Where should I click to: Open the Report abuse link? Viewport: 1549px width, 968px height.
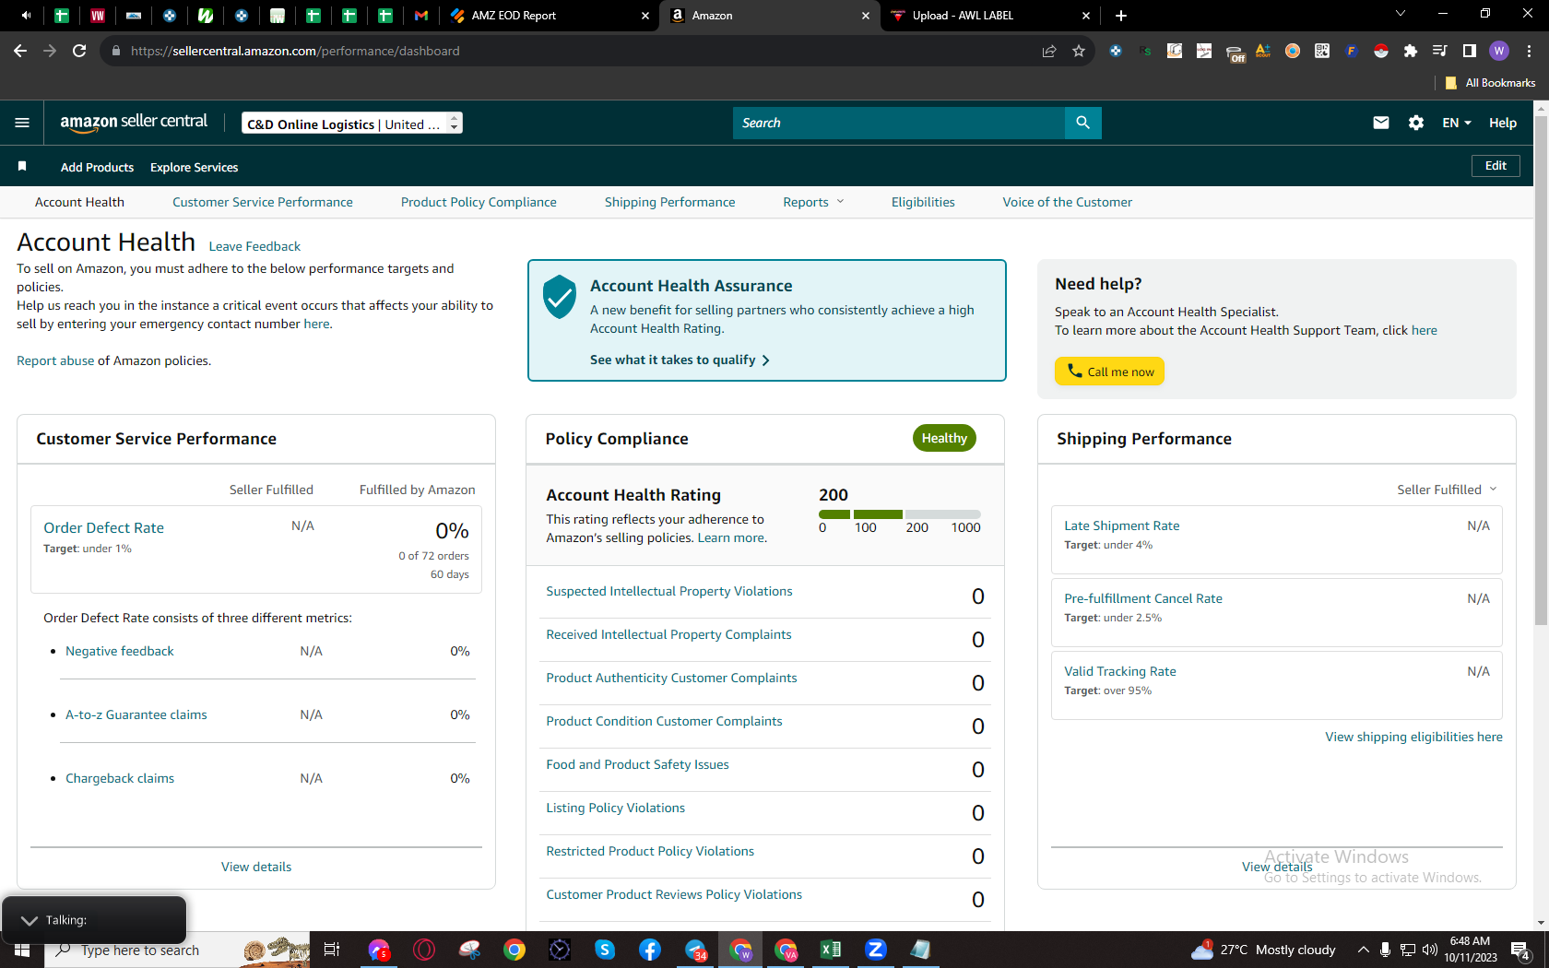point(55,360)
